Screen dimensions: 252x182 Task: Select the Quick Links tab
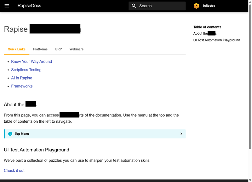(16, 49)
